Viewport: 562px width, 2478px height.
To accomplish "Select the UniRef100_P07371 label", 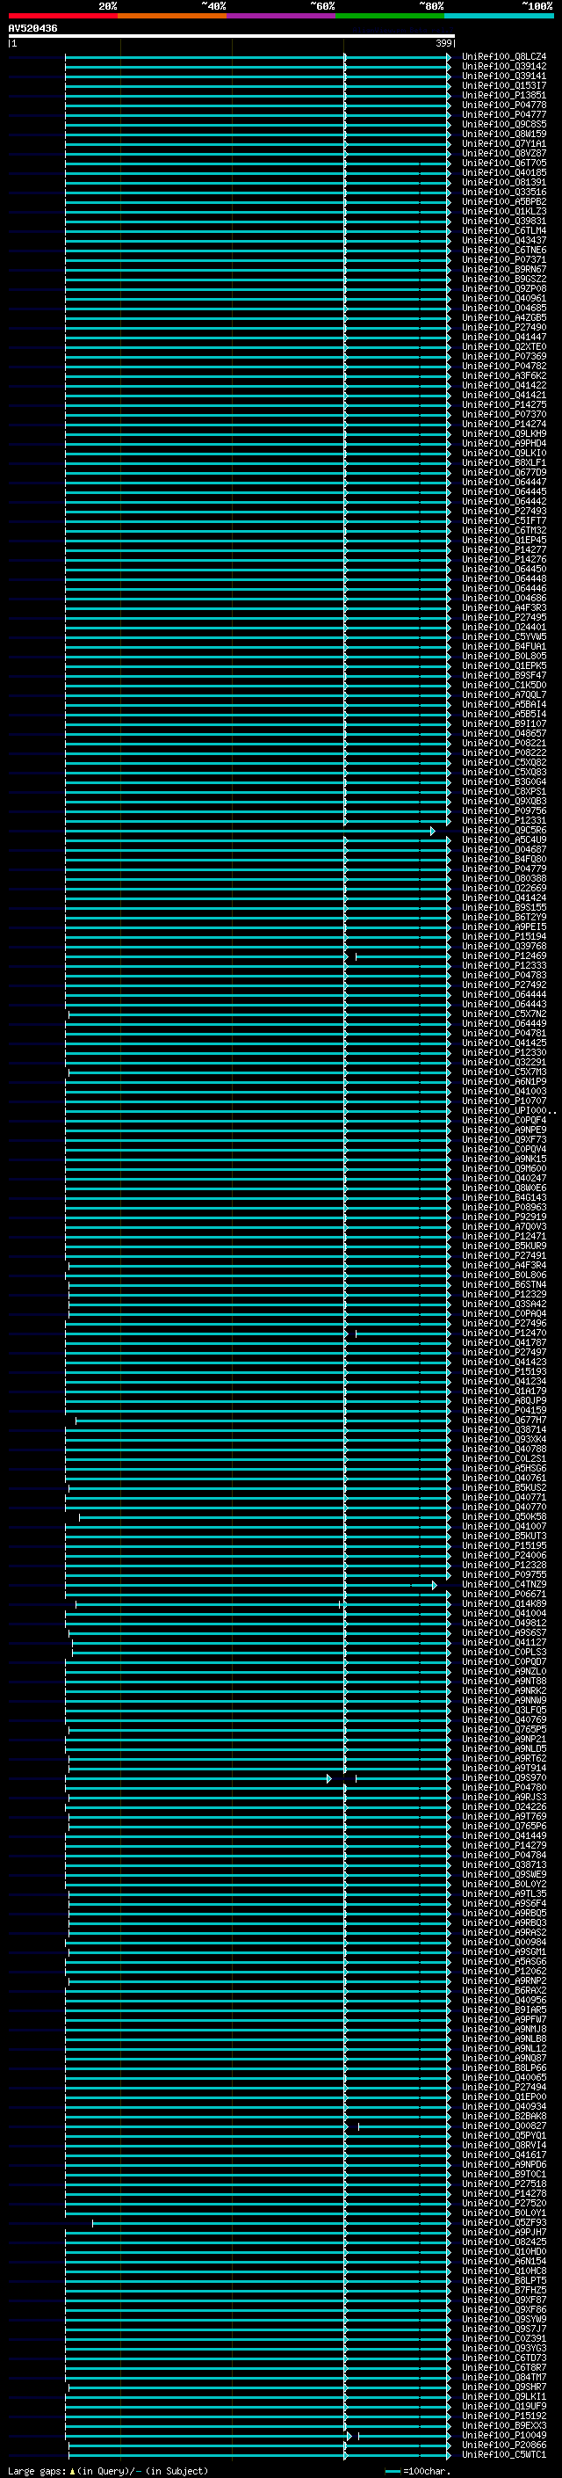I will point(503,259).
